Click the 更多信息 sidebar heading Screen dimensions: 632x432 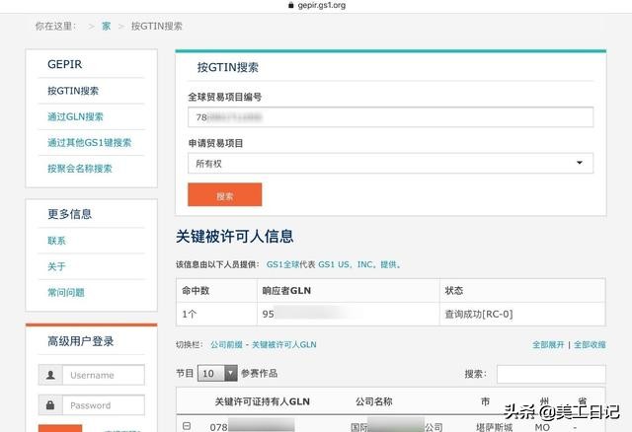[x=70, y=214]
